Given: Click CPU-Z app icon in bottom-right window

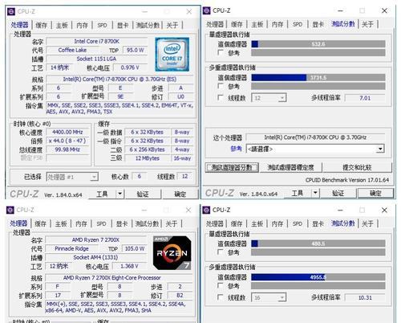Looking at the screenshot, I should tap(206, 210).
